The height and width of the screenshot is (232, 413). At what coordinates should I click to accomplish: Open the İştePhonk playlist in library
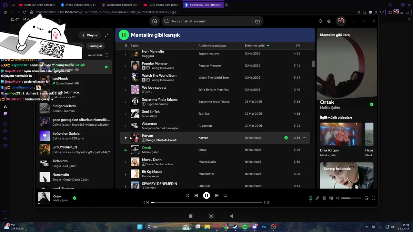(75, 81)
